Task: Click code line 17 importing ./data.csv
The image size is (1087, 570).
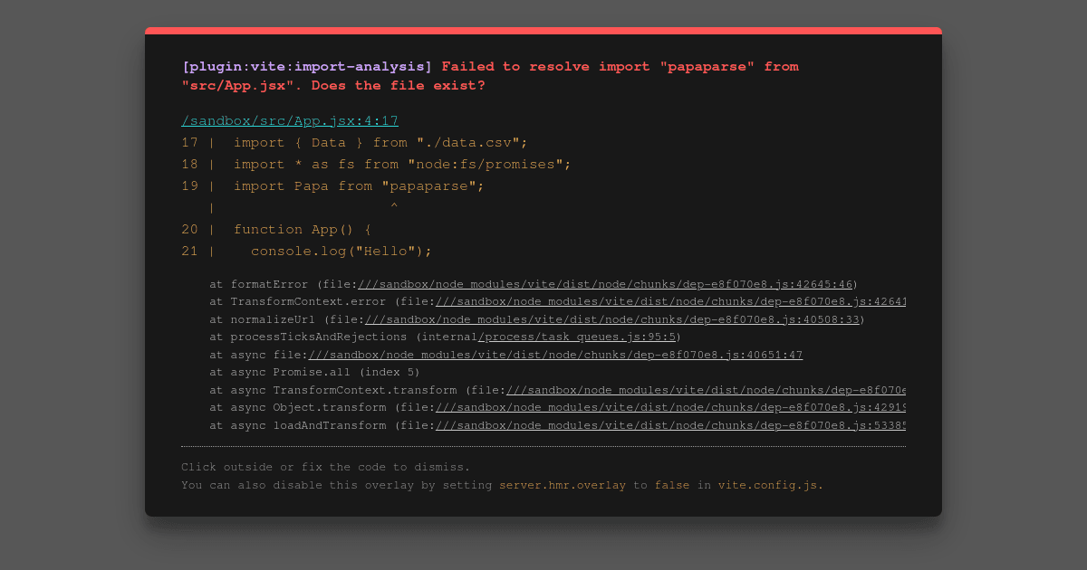Action: point(380,143)
